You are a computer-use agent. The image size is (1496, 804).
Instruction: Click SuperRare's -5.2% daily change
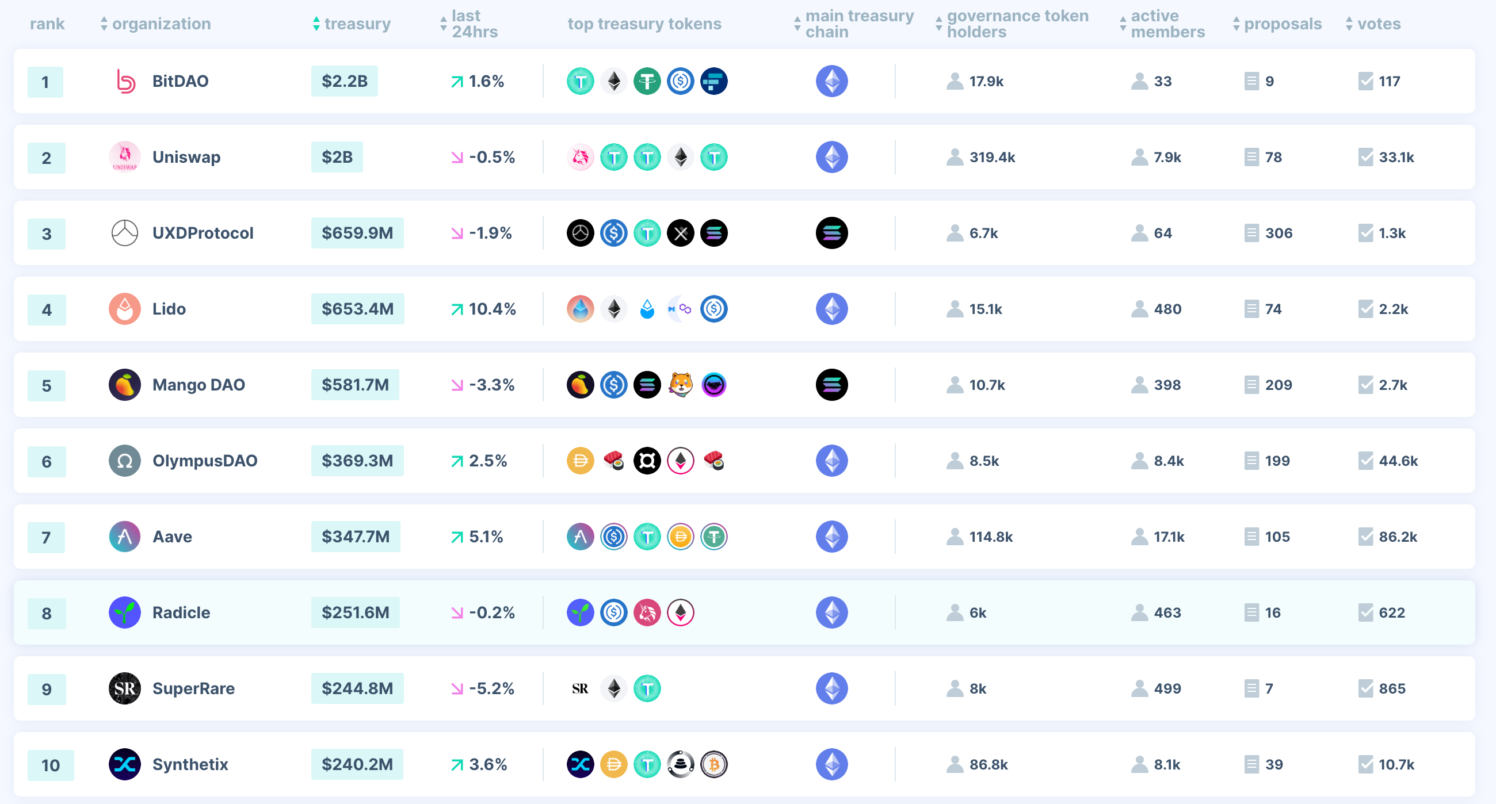[x=483, y=688]
